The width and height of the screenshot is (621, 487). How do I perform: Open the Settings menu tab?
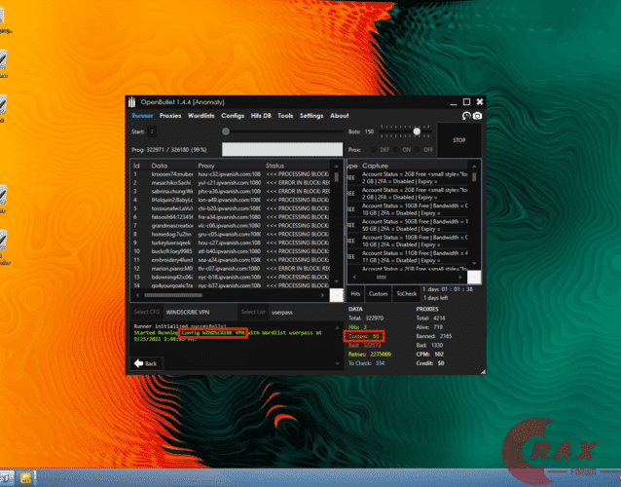tap(311, 116)
